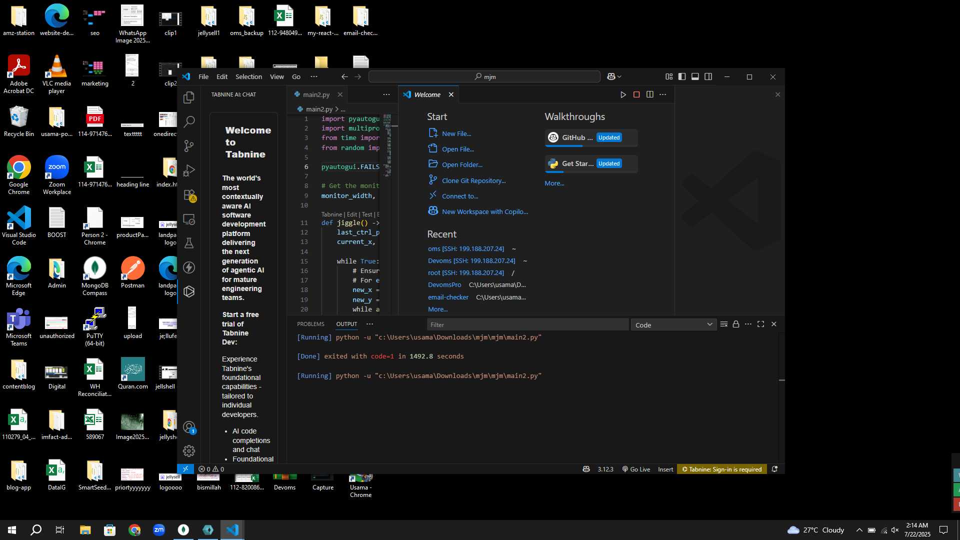Open more panel tabs ellipsis beside OUTPUT

coord(370,324)
